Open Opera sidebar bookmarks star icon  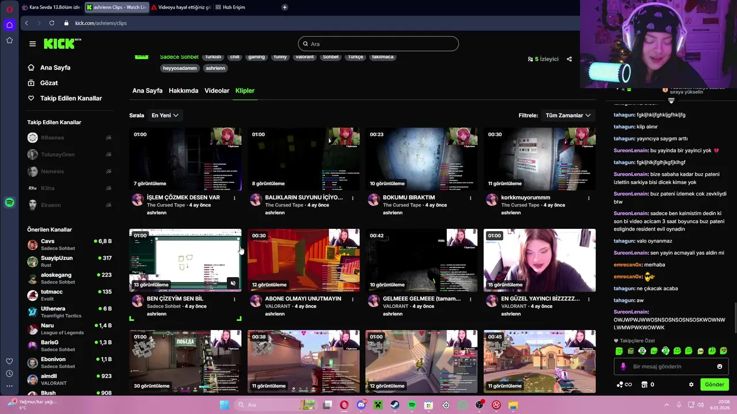click(x=9, y=40)
